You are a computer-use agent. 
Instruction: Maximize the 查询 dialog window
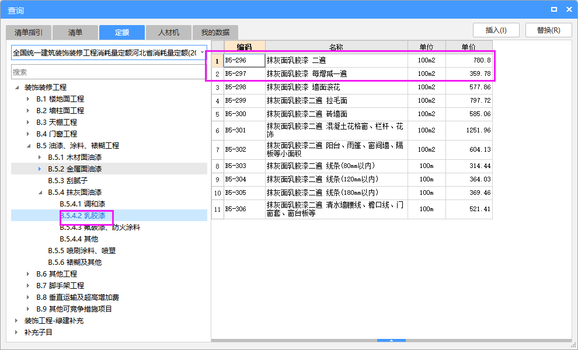(553, 9)
